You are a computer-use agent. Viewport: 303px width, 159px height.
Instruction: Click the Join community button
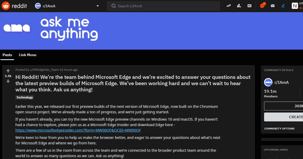[x=284, y=106]
